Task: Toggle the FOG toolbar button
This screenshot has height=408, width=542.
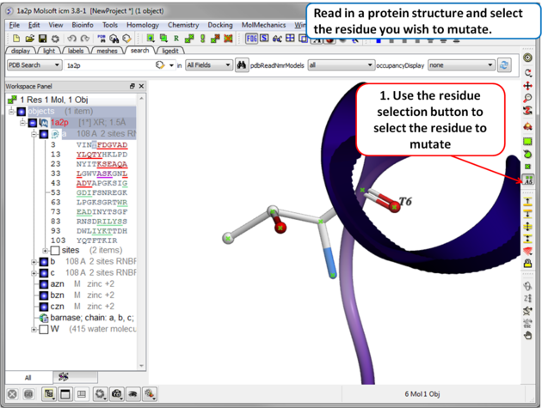Action: coord(251,39)
